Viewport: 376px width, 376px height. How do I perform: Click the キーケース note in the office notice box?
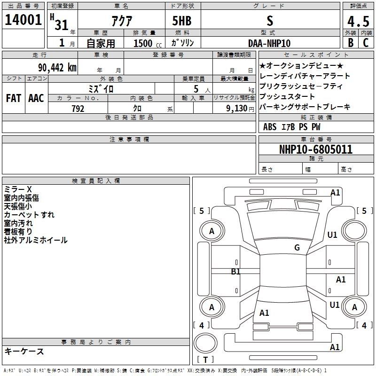coord(24,352)
